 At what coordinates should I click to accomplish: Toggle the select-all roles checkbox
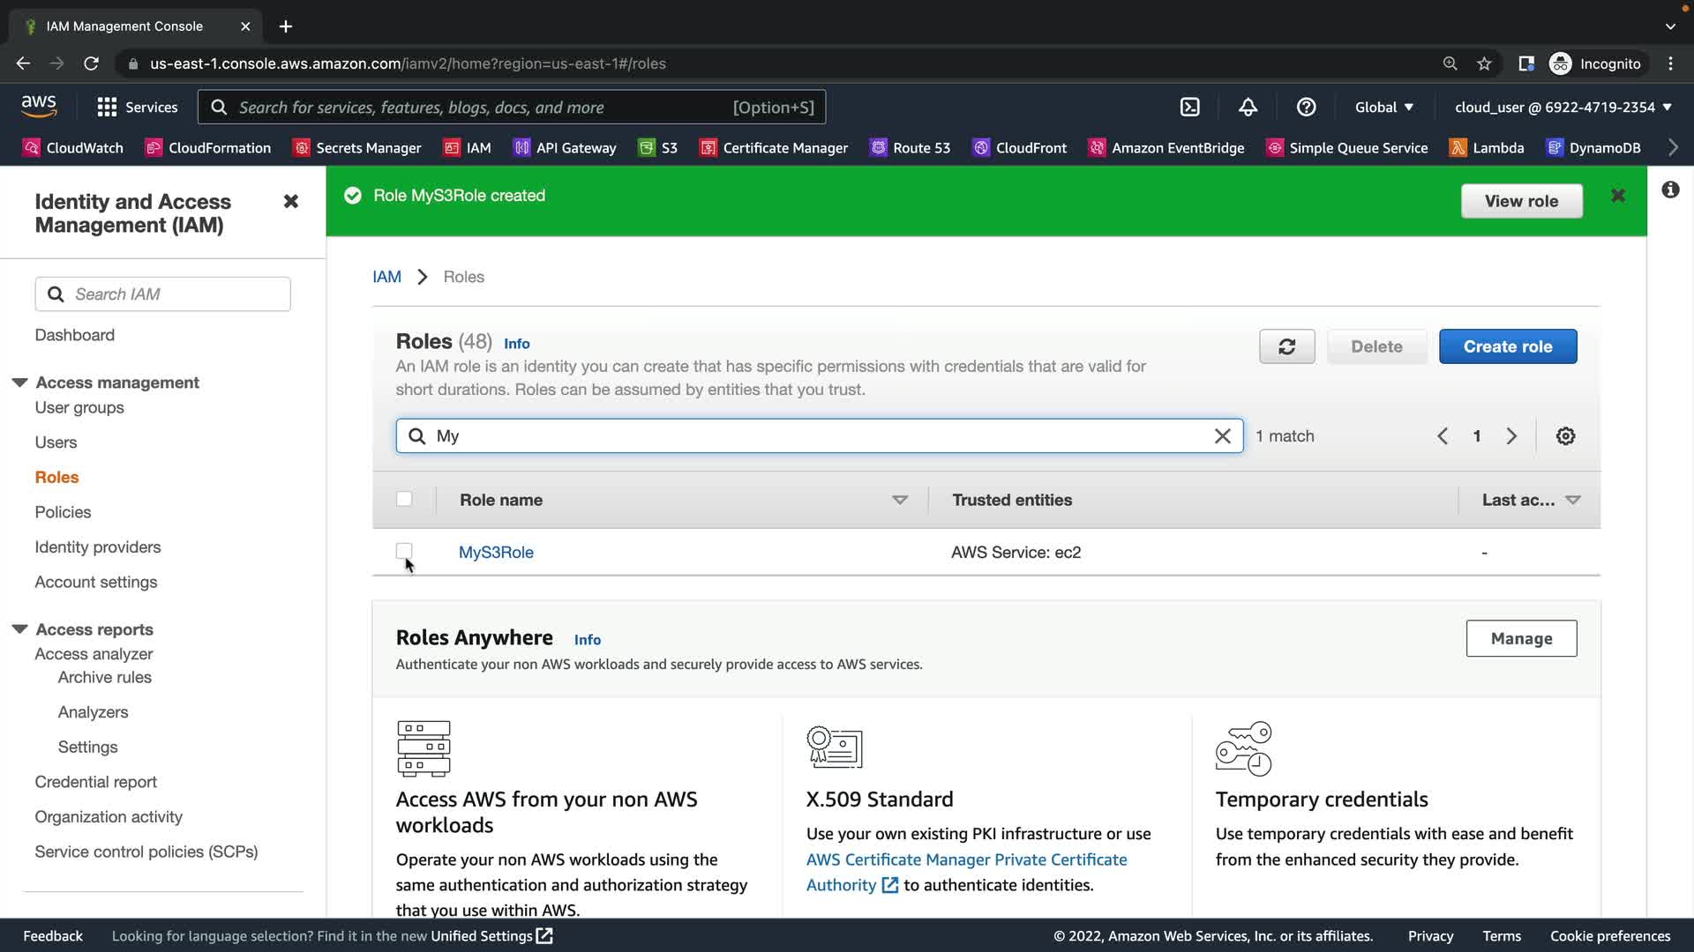404,499
